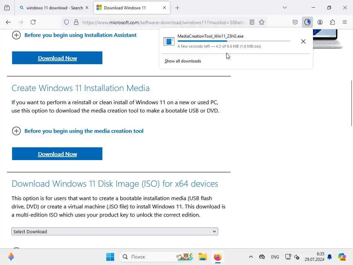The height and width of the screenshot is (265, 353).
Task: Minimize the Firefox window
Action: coord(313,8)
